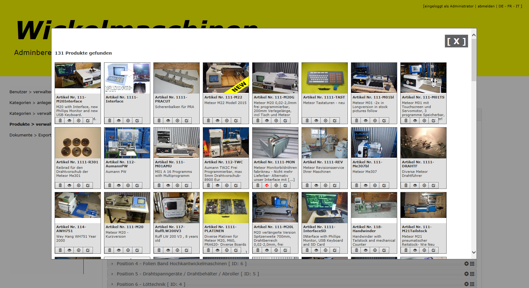Click grid icon on Position 5 row
529x288 pixels.
472,274
